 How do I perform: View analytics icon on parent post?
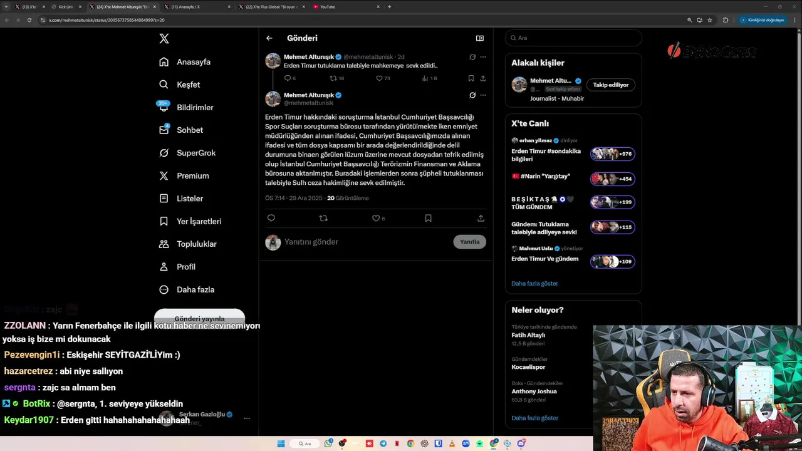[x=429, y=78]
